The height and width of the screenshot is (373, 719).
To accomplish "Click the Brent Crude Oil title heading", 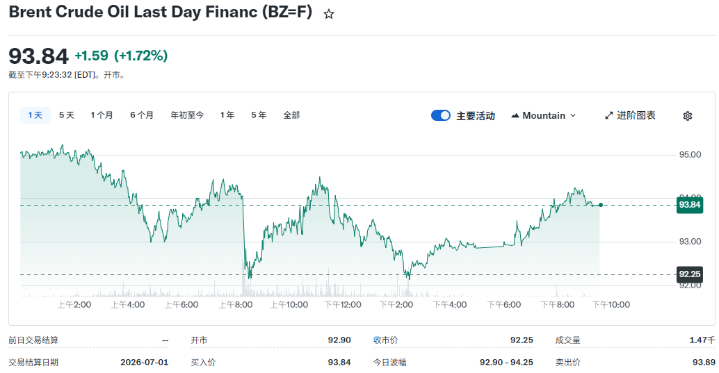I will click(x=161, y=12).
